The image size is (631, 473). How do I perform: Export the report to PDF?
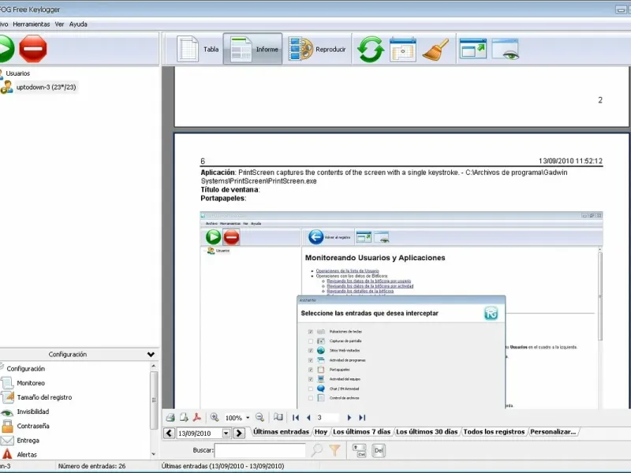(x=197, y=418)
